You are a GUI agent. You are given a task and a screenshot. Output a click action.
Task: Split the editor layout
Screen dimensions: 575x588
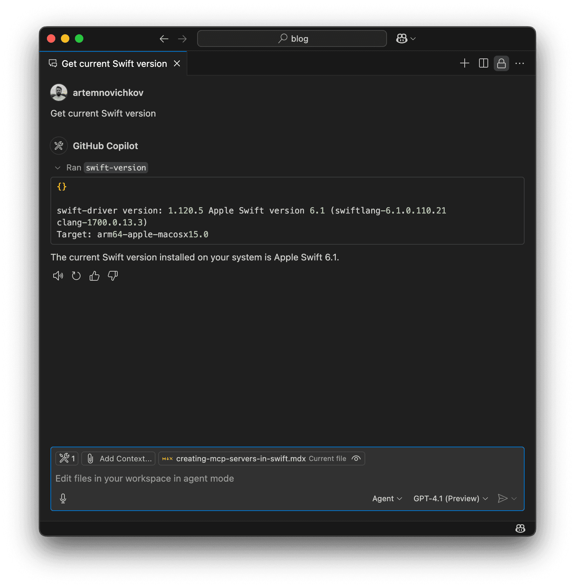click(x=483, y=63)
